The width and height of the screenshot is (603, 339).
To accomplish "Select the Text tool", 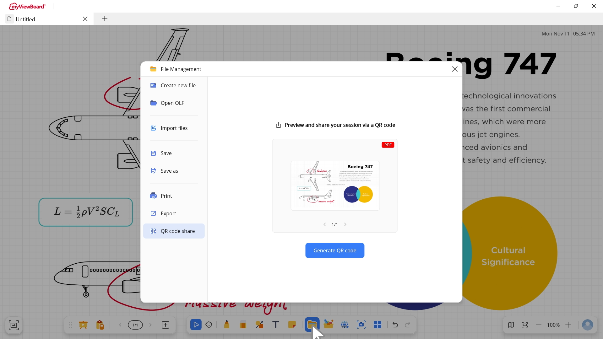I will (x=276, y=325).
